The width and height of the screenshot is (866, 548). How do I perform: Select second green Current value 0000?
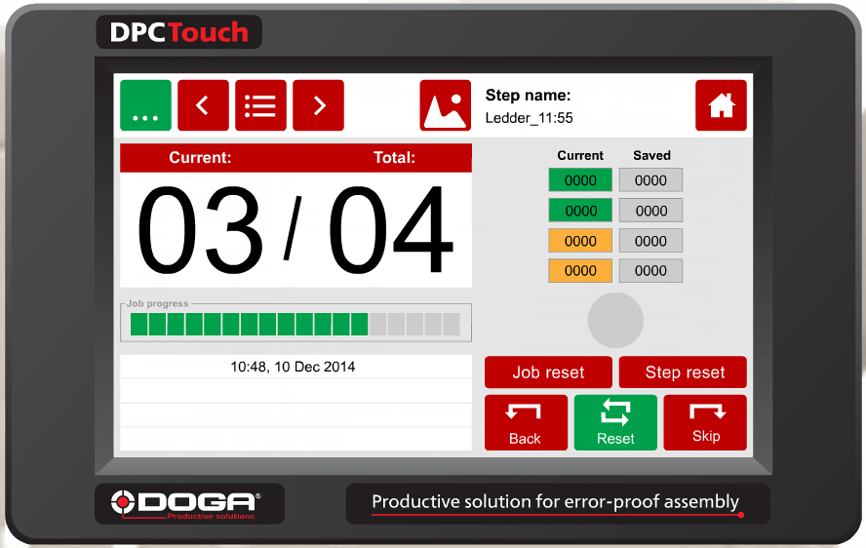[580, 211]
